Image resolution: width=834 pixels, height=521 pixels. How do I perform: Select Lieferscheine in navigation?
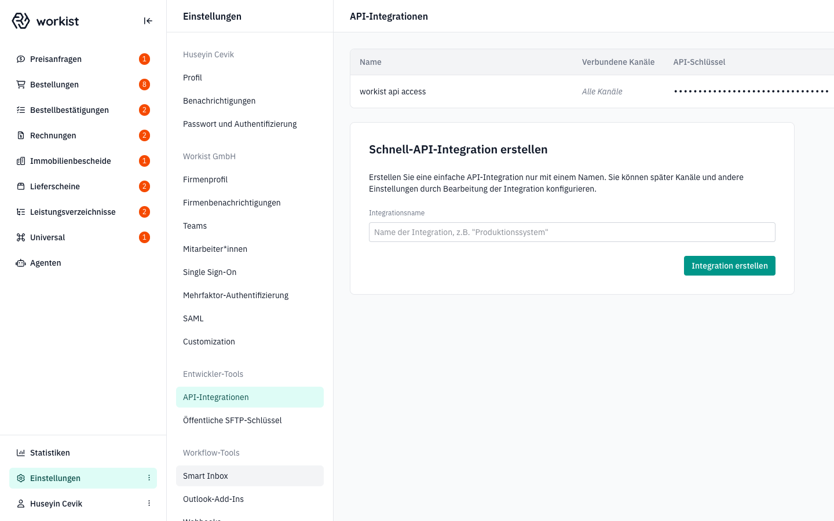tap(83, 186)
